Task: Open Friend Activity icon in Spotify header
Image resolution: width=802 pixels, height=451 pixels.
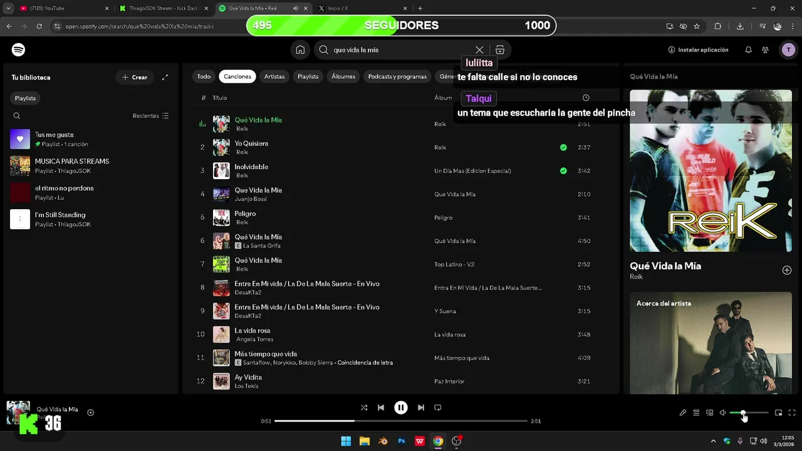Action: pyautogui.click(x=766, y=49)
